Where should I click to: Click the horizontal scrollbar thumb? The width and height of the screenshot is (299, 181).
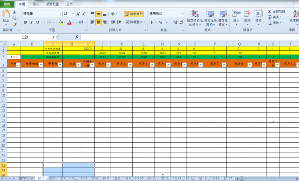(x=242, y=179)
